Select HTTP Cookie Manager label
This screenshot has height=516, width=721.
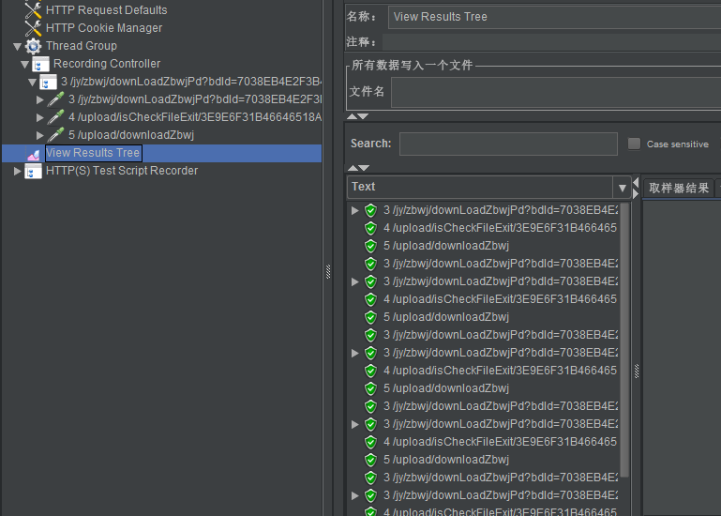pyautogui.click(x=104, y=28)
